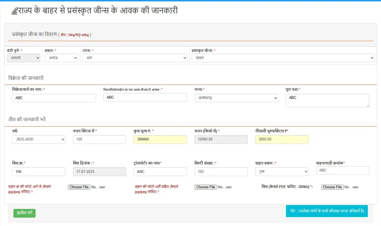The height and width of the screenshot is (226, 381).
Task: Choose File for loaded vehicle photo
Action: (205, 187)
